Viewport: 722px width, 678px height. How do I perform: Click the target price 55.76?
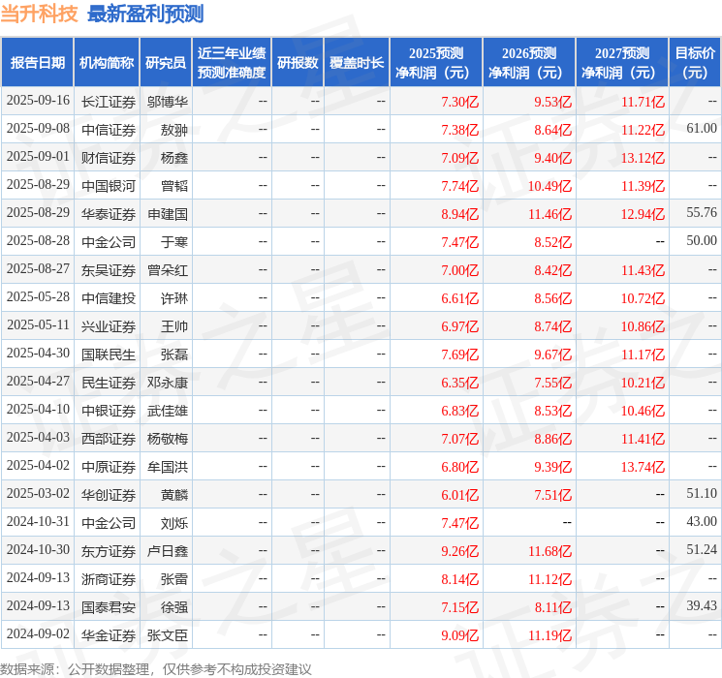pos(702,213)
